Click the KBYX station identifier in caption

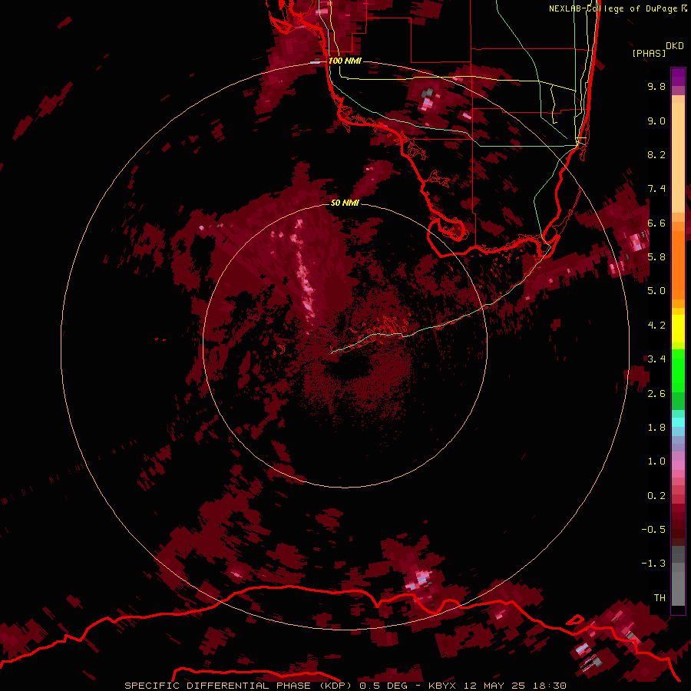(443, 686)
